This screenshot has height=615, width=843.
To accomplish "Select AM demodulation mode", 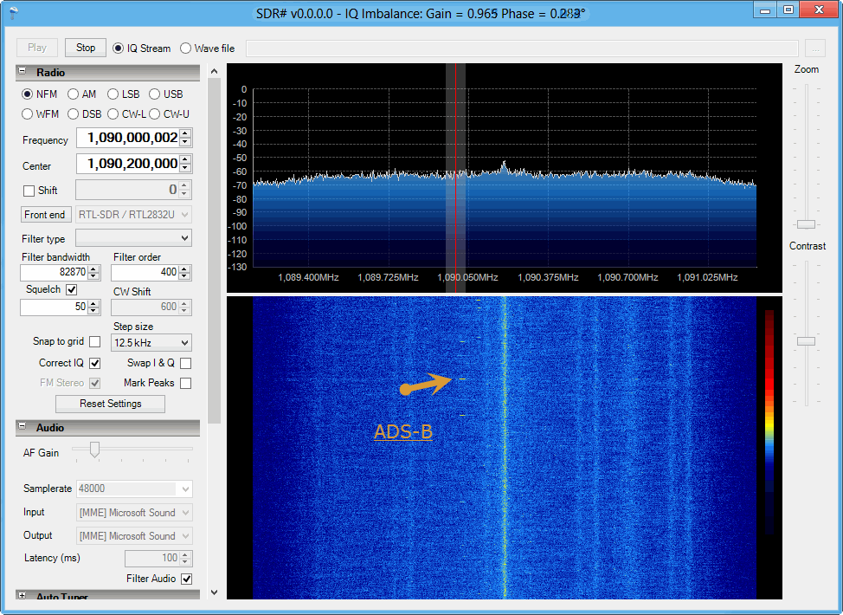I will coord(74,94).
